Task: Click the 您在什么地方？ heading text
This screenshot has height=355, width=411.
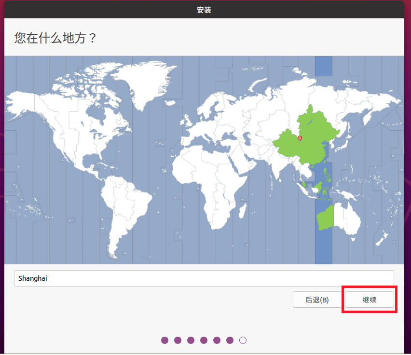Action: click(x=55, y=38)
